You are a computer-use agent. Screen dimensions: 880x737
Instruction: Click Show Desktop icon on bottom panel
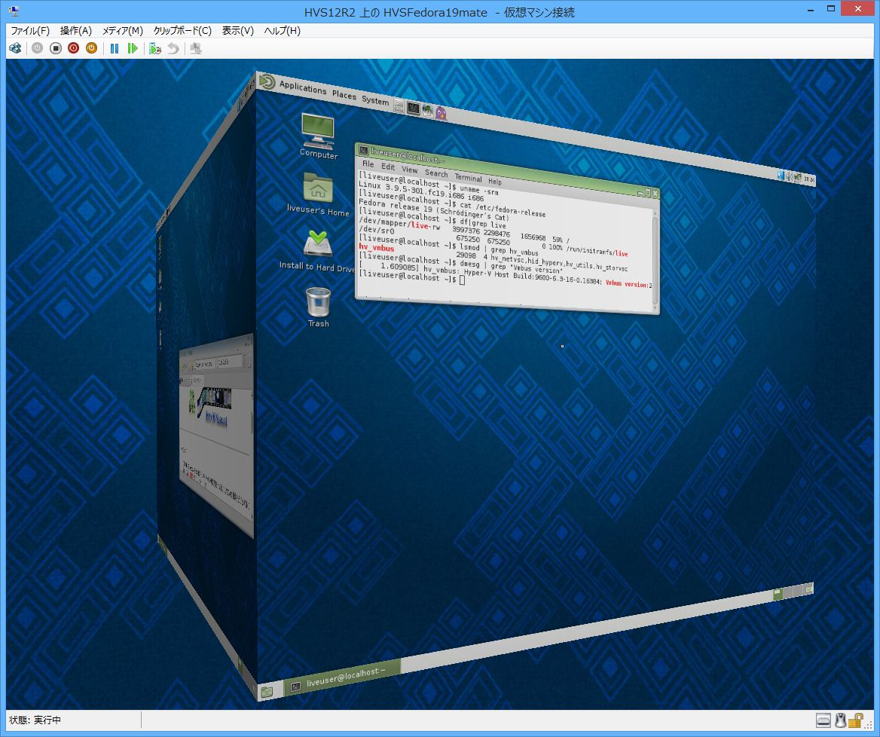(267, 692)
